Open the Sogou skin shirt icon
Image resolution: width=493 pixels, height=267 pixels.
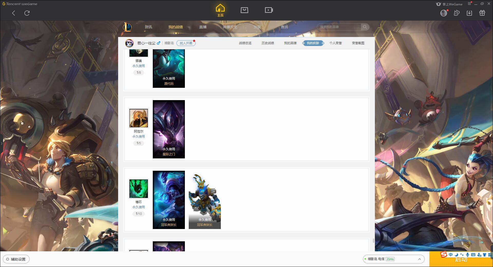(x=485, y=255)
